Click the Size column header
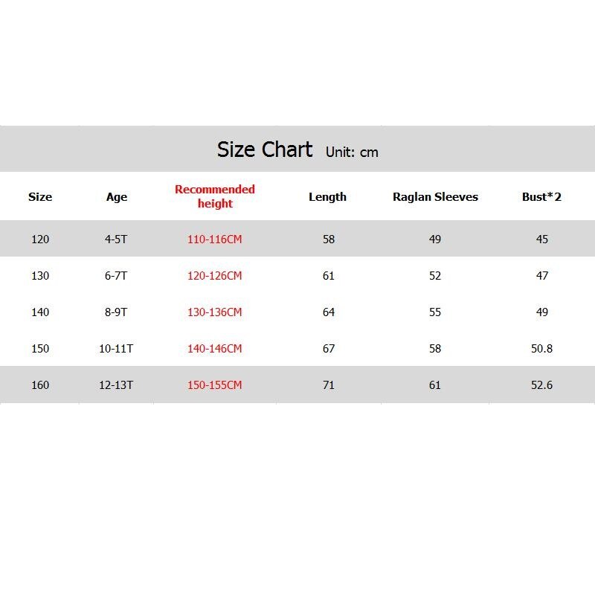The image size is (595, 595). 40,197
